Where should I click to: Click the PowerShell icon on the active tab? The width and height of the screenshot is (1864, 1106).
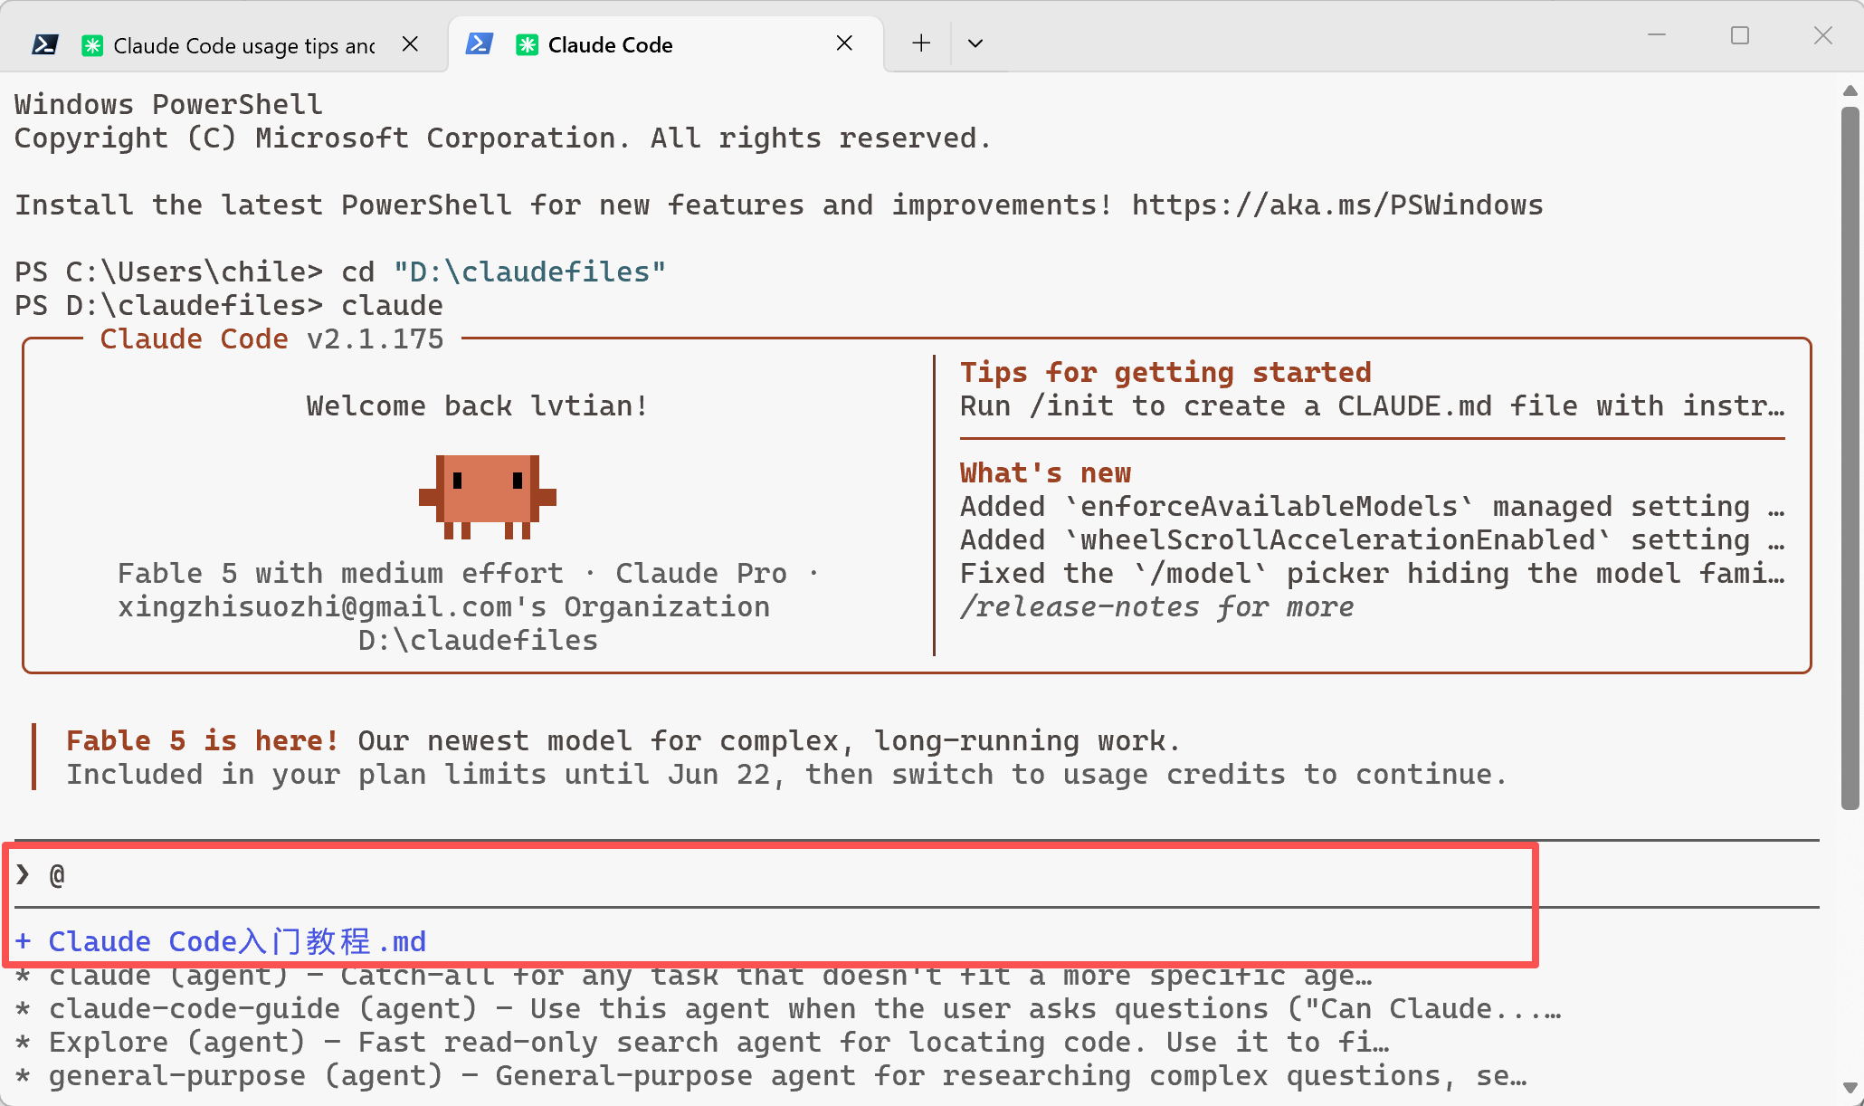point(479,43)
